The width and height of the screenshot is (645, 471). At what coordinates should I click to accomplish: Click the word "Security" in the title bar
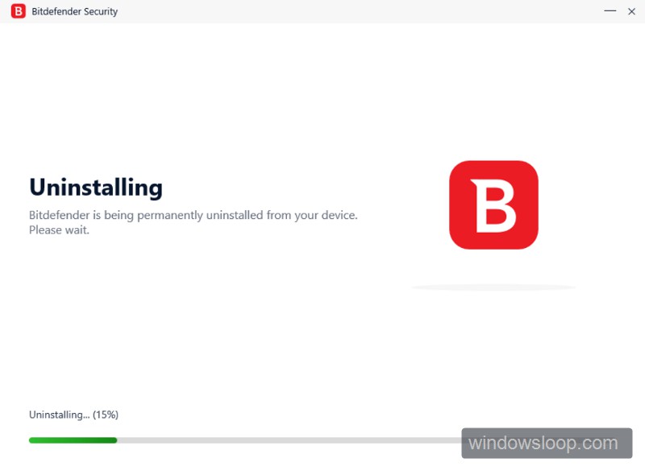point(98,12)
